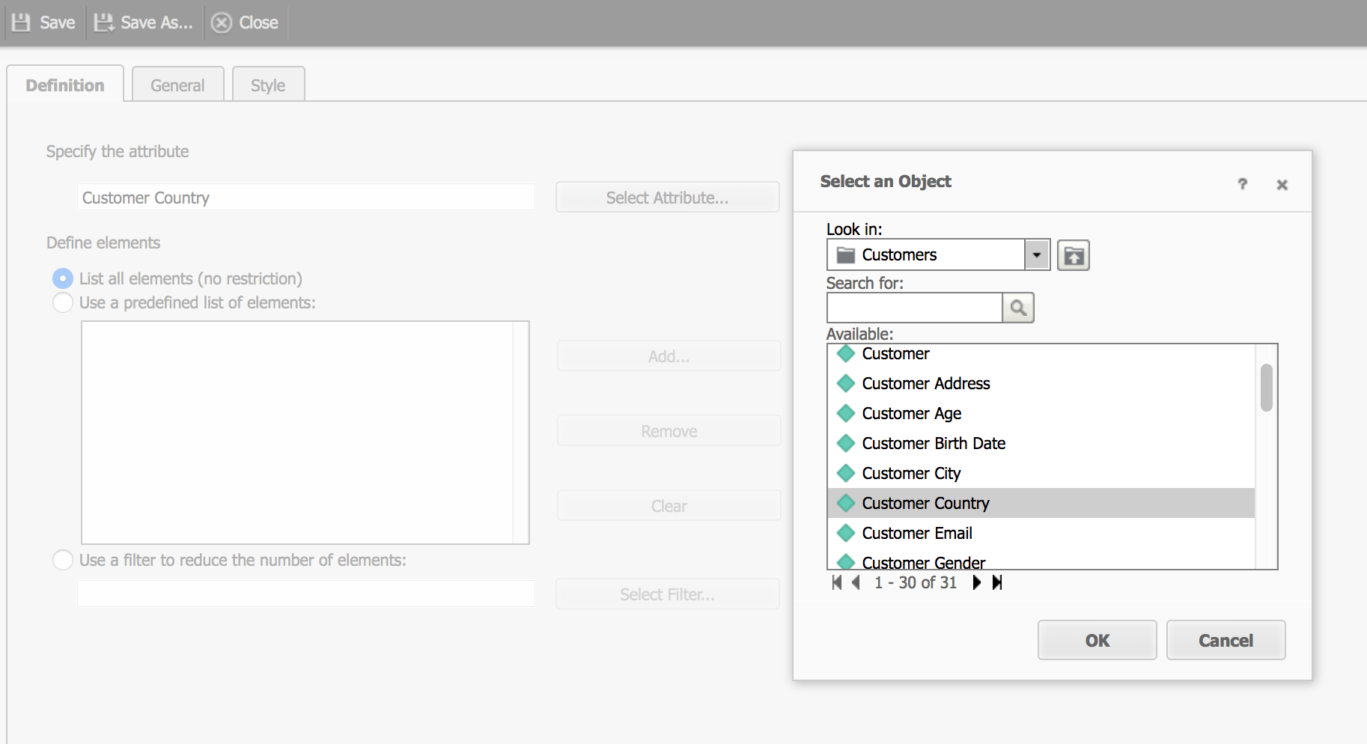This screenshot has height=744, width=1367.
Task: Click the diamond icon beside Customer Age
Action: coord(846,413)
